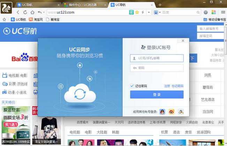
Task: Log in with the Weibo icon
Action: tap(172, 112)
